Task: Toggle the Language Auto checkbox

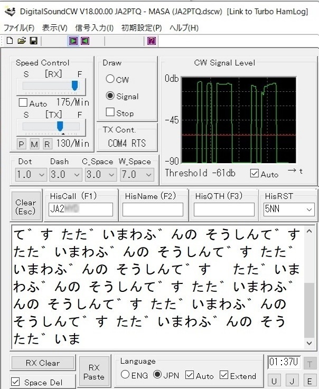Action: coord(190,375)
